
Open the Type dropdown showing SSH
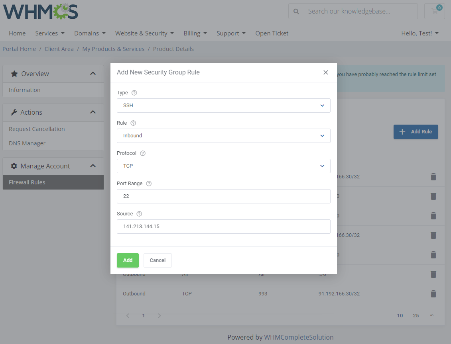(223, 105)
